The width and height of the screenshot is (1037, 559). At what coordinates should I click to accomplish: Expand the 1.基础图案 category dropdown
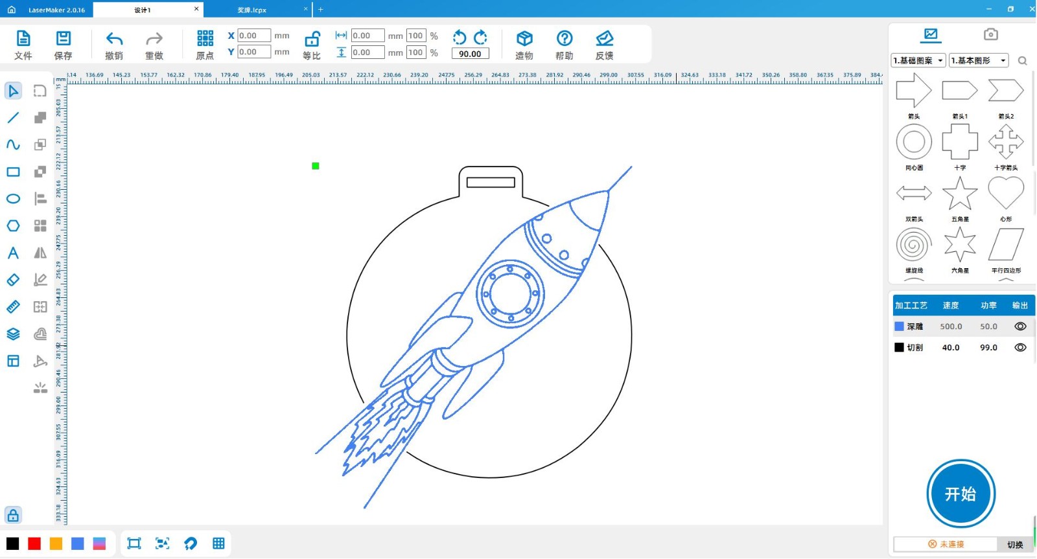pos(918,60)
